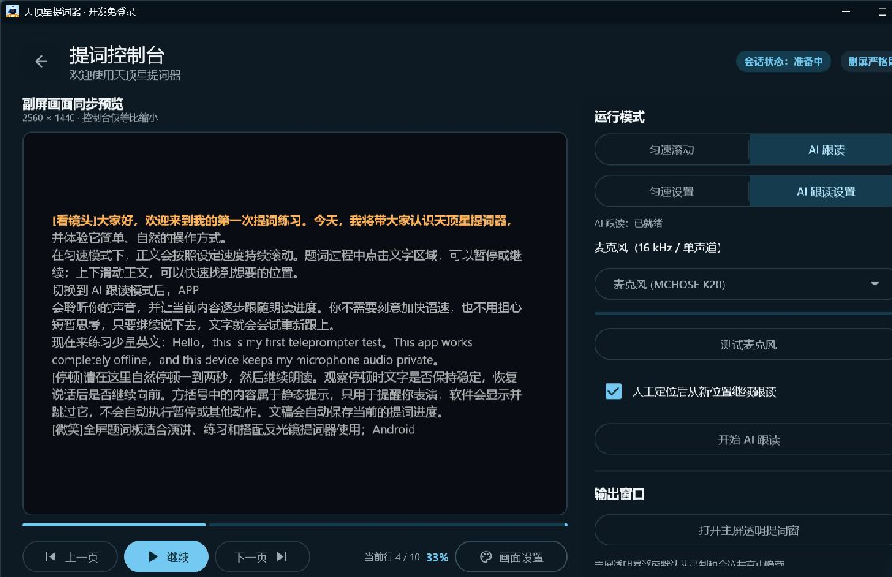Click 打开主屏透明提词窗 button
This screenshot has width=892, height=577.
(x=743, y=530)
